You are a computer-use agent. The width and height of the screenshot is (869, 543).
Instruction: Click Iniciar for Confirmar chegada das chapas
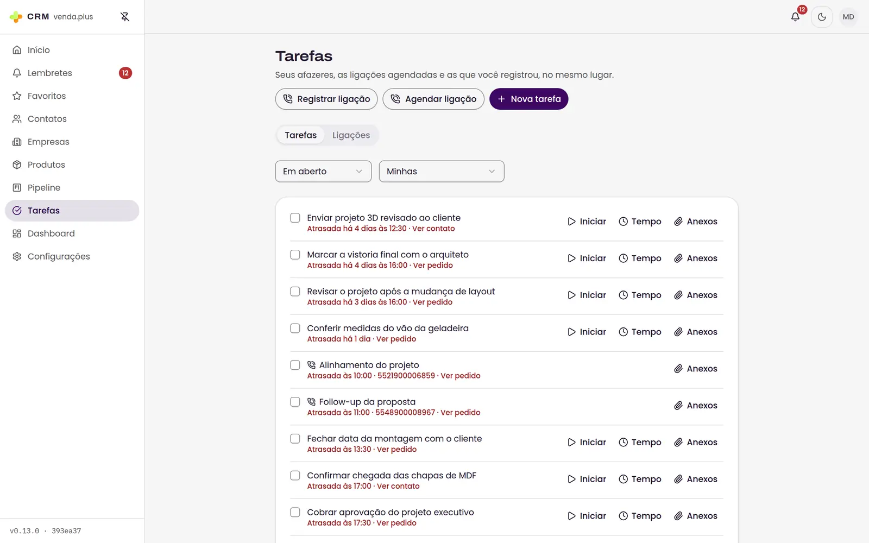(x=587, y=479)
